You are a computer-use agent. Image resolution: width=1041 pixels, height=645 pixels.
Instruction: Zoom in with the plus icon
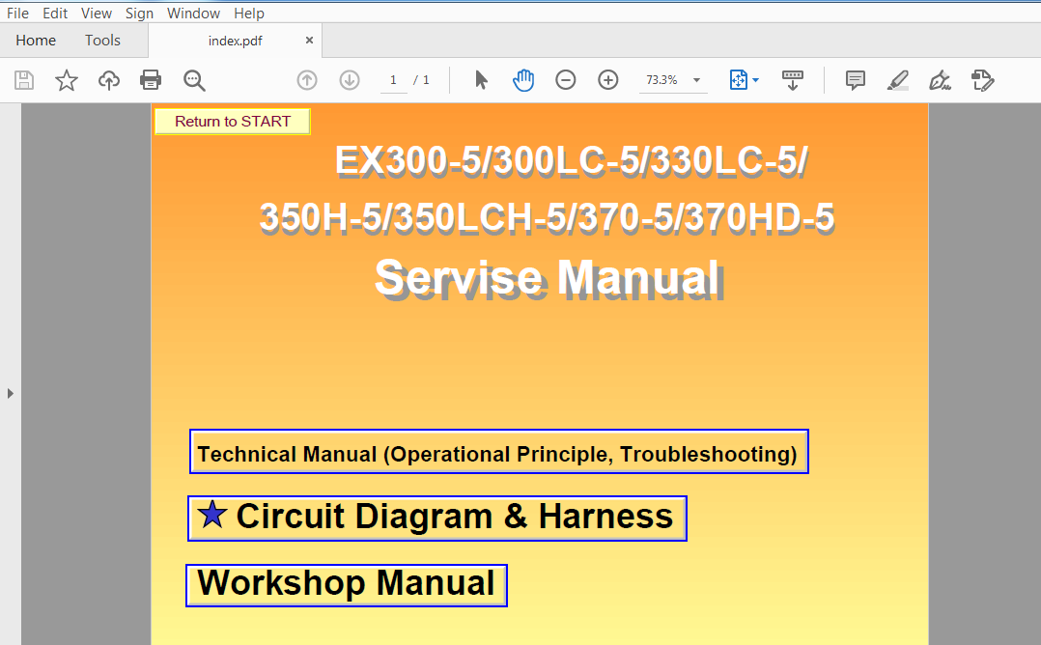tap(608, 80)
